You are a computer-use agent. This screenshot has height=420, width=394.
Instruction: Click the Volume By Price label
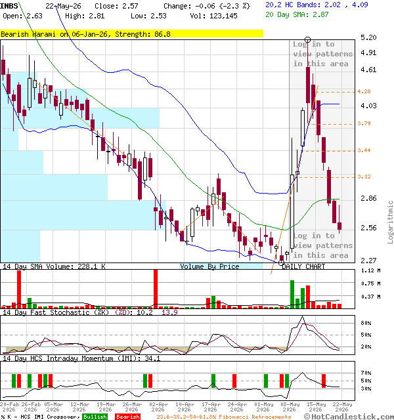pos(209,266)
